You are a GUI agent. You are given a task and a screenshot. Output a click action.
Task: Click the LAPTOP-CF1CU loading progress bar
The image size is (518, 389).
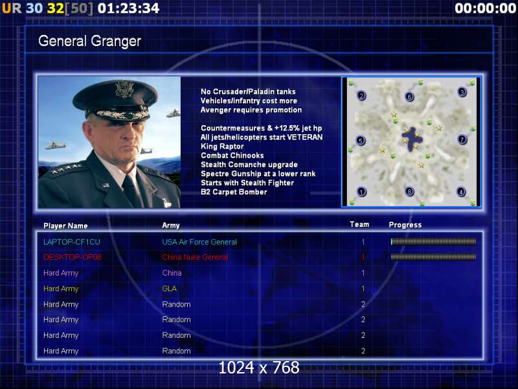click(x=433, y=242)
